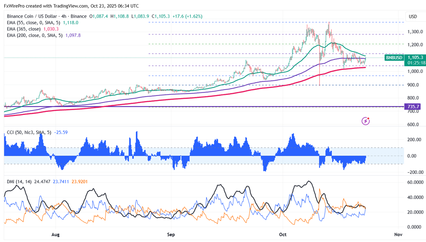Click the 1,030.3 EMA 365 value
Screen dimensions: 426x242
tap(51, 29)
